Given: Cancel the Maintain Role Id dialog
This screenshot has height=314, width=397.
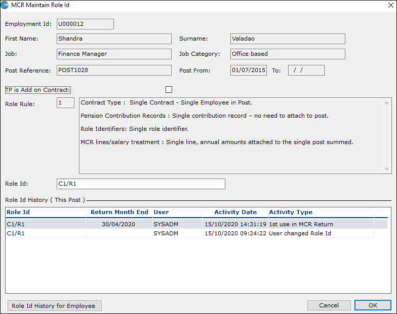Looking at the screenshot, I should (329, 305).
